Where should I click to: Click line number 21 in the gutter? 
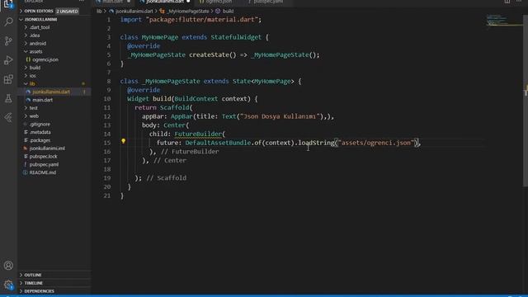[107, 196]
